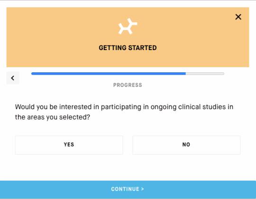Select NO for clinical studies participation
Screen dimensions: 256x199
tap(186, 145)
